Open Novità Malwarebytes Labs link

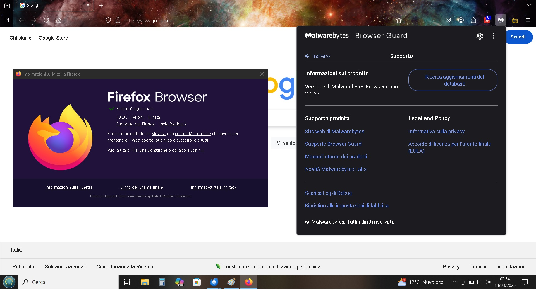point(336,169)
